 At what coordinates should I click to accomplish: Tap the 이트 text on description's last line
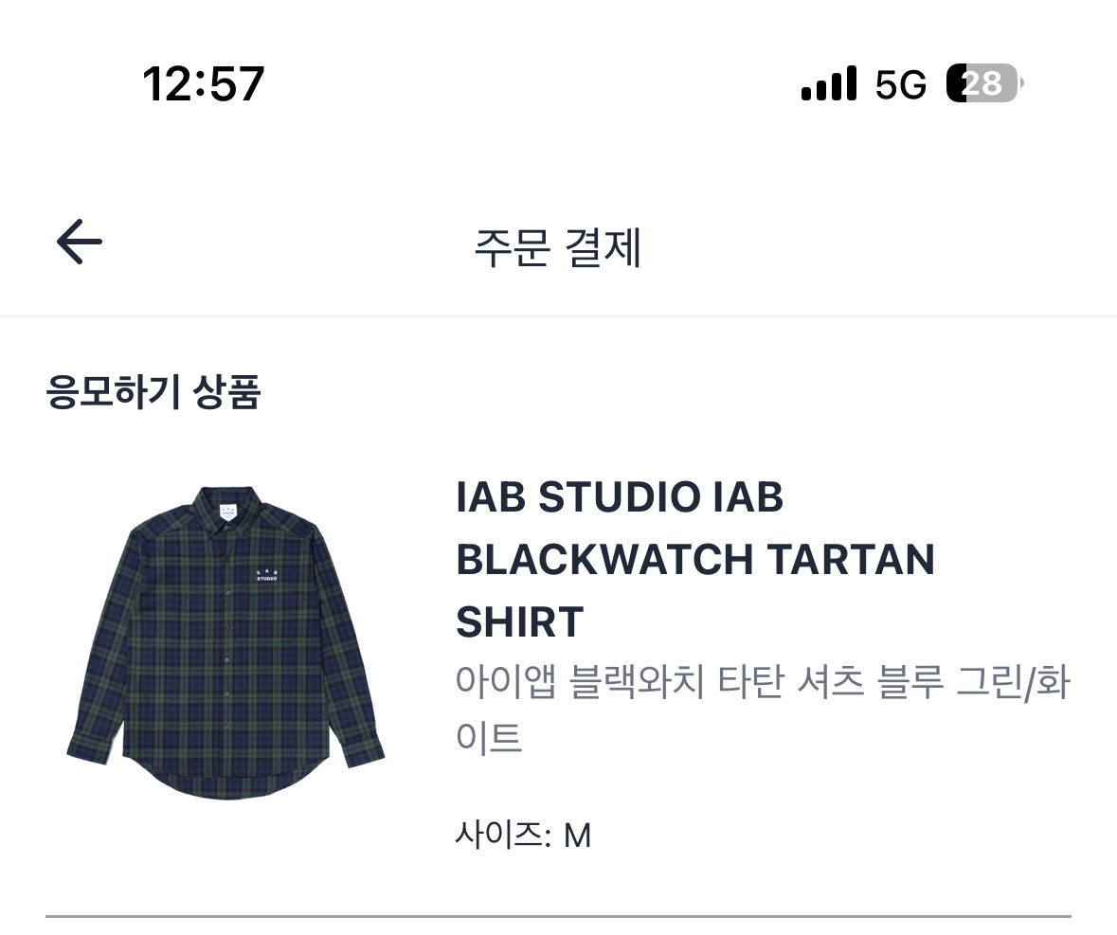[489, 737]
